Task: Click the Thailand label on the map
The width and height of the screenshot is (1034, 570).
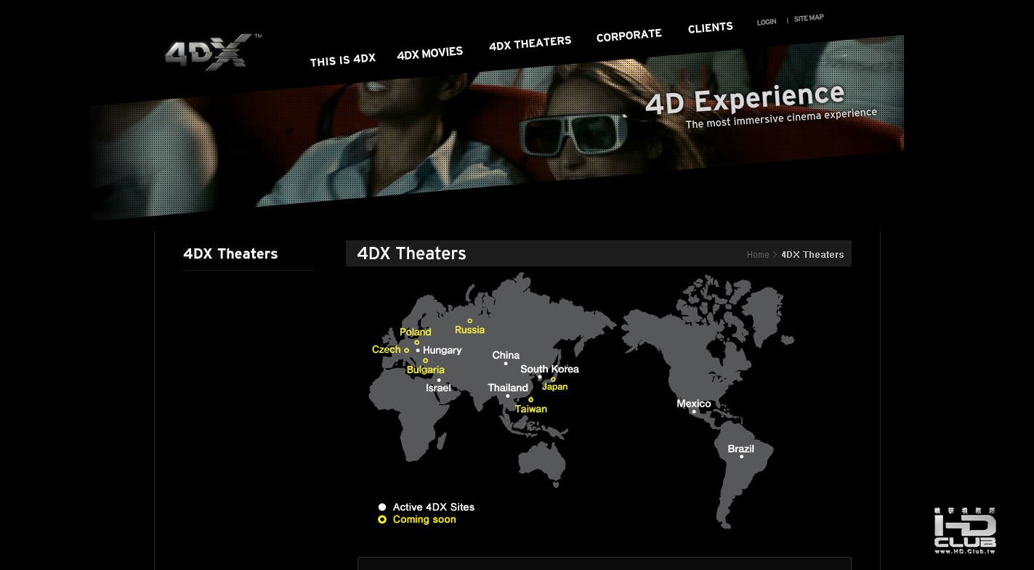Action: coord(508,388)
